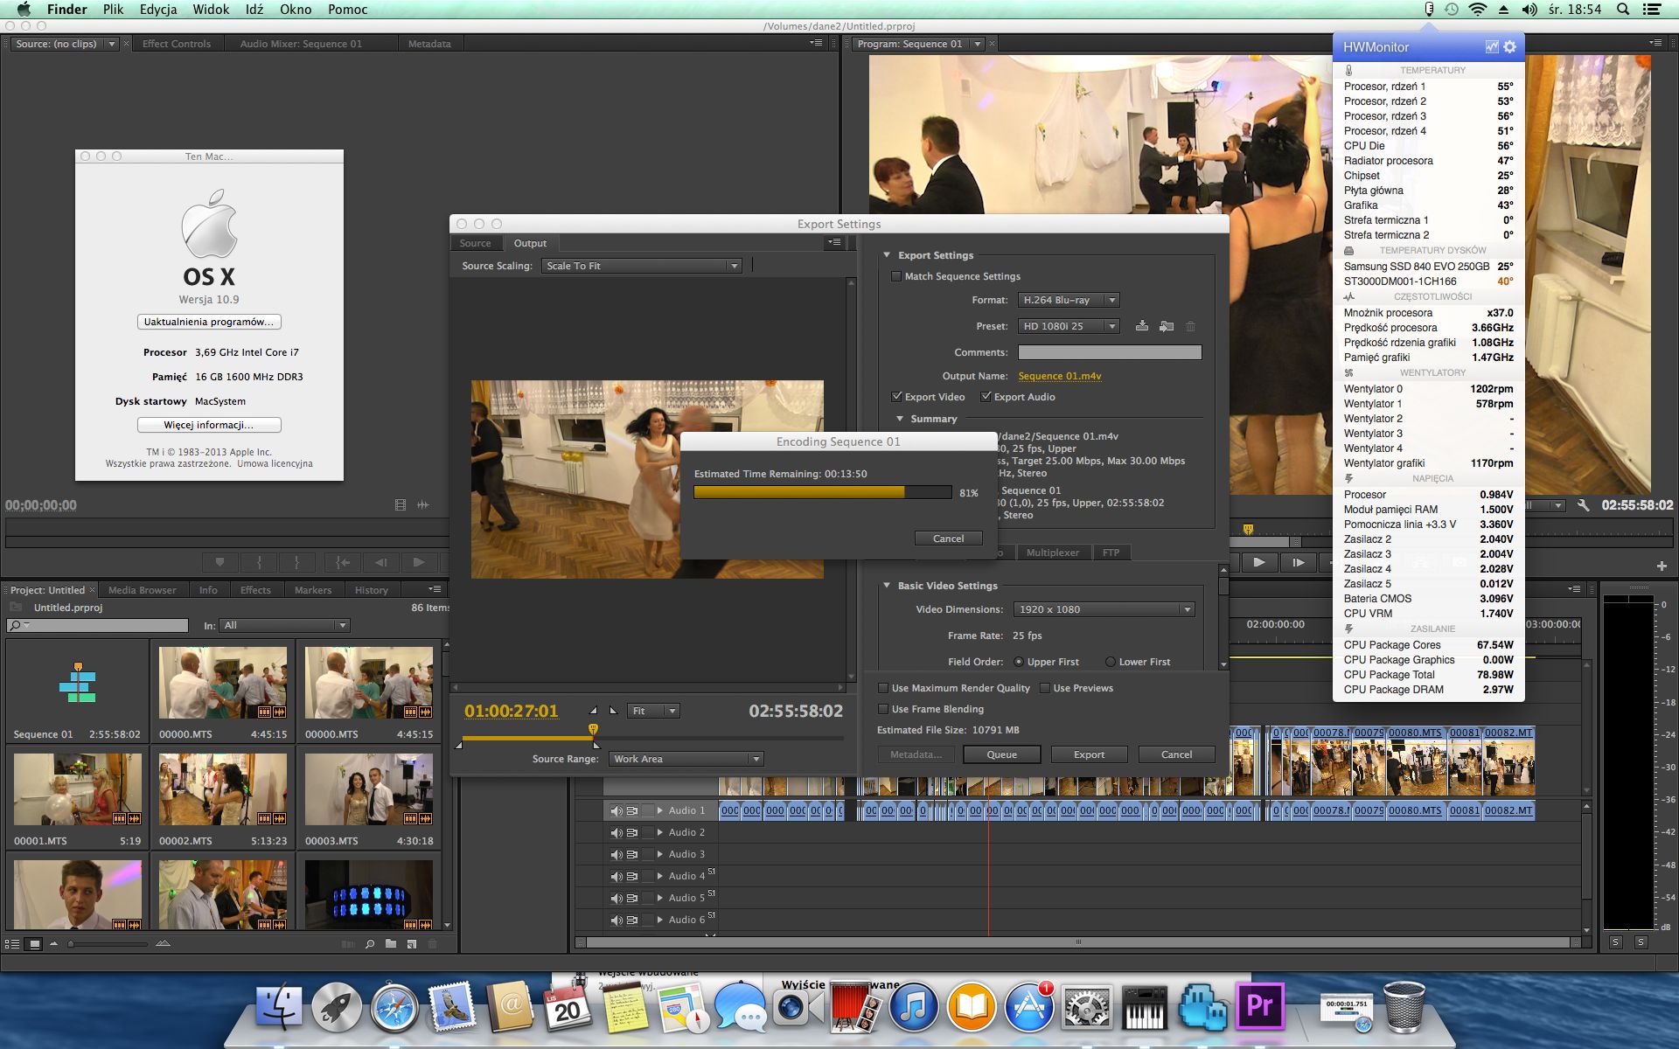
Task: Click the project thumbnail zoom slider
Action: 108,944
